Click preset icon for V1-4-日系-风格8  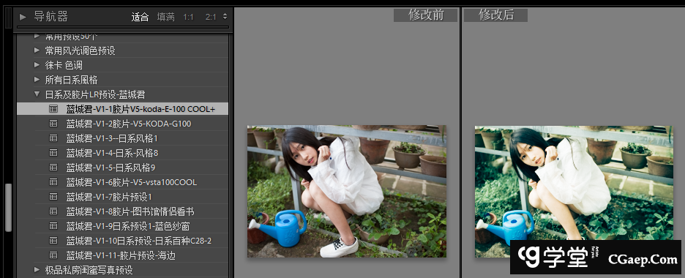click(x=53, y=153)
